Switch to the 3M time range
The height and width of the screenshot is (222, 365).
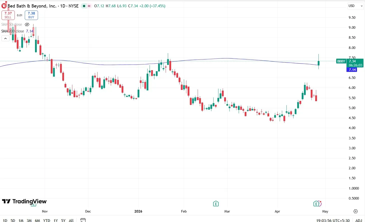pos(29,221)
